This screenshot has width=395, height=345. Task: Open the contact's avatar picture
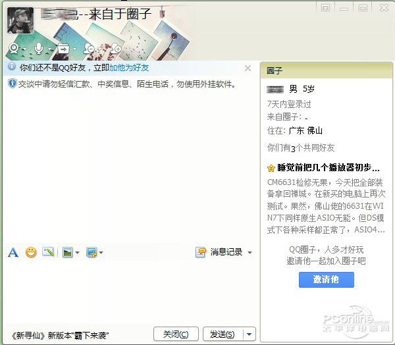click(x=20, y=20)
